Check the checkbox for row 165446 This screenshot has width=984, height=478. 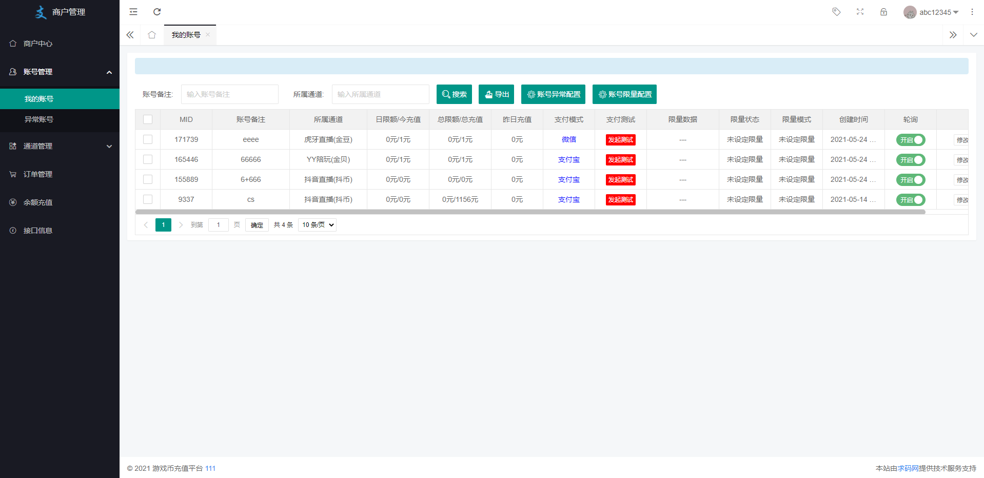pyautogui.click(x=148, y=159)
